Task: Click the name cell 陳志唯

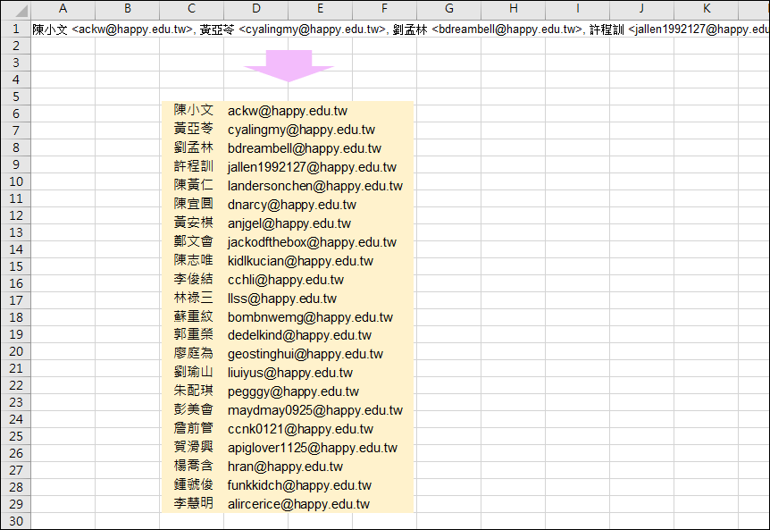Action: click(x=194, y=259)
